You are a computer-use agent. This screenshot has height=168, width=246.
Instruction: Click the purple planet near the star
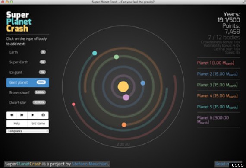pos(126,97)
